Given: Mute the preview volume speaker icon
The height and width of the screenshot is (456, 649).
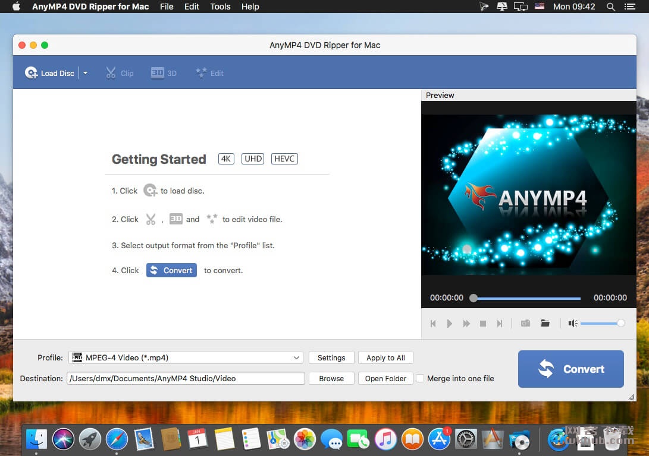Looking at the screenshot, I should [573, 323].
